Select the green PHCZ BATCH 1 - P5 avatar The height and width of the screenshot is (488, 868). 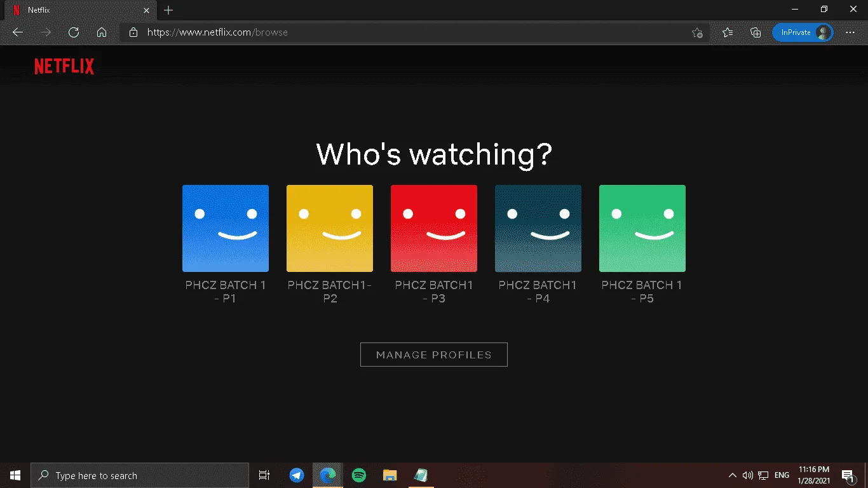[x=642, y=228]
